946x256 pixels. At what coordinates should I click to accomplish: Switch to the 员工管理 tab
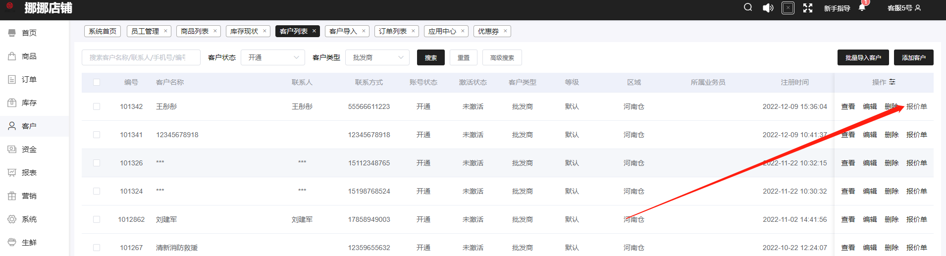[145, 31]
